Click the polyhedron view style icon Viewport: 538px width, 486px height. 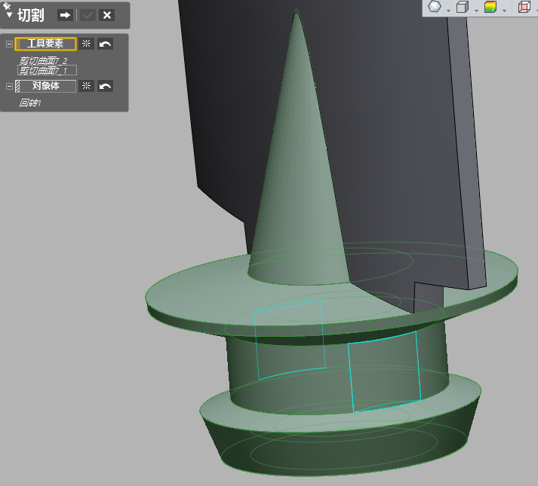pos(435,7)
